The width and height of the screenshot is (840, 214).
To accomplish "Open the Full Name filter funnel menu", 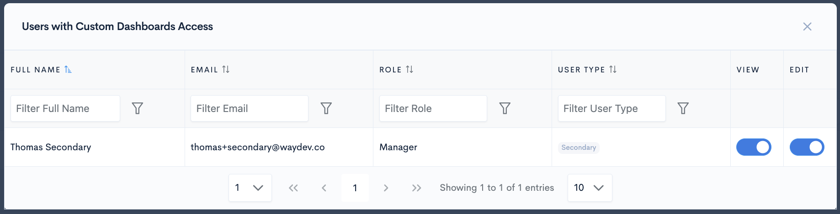I will click(137, 108).
